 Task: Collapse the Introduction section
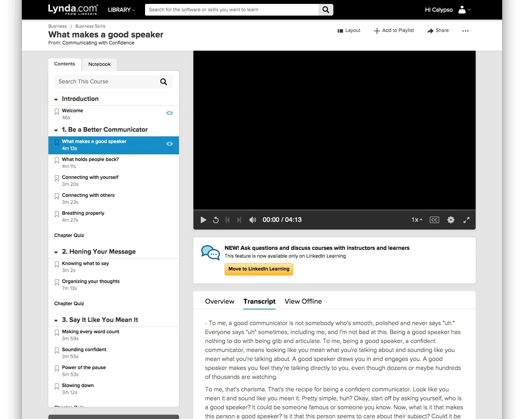point(56,99)
